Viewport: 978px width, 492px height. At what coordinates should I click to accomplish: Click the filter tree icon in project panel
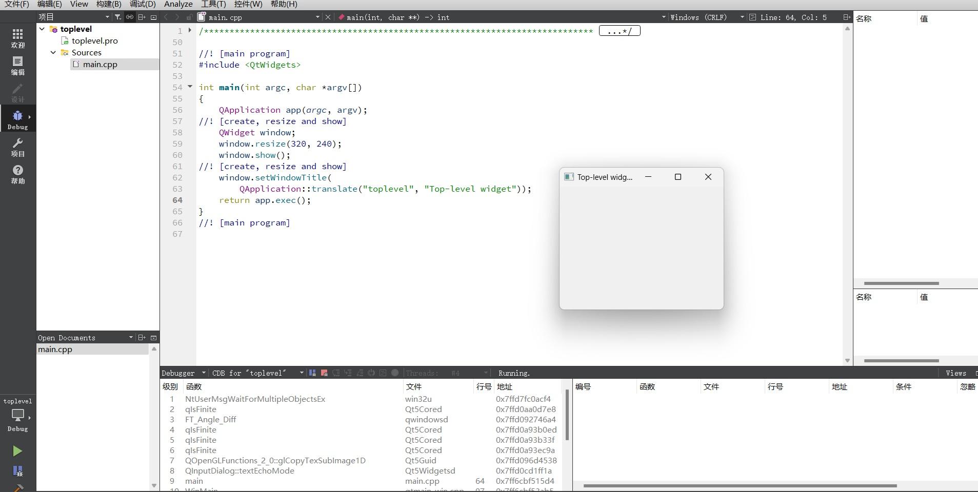pos(118,17)
